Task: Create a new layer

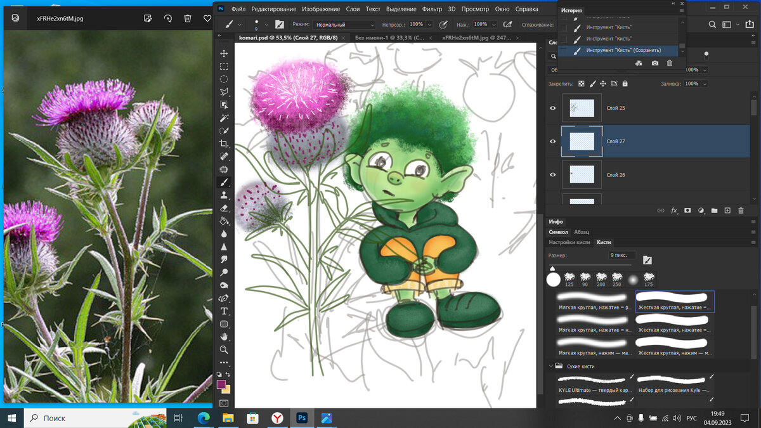Action: click(727, 211)
